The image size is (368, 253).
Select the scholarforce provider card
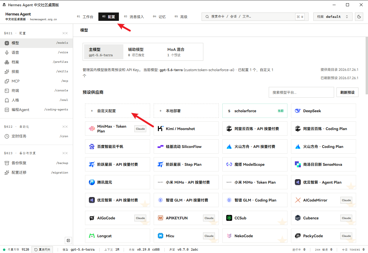click(255, 111)
